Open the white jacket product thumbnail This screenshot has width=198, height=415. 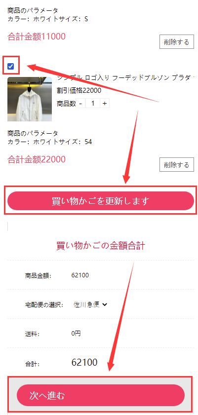tap(30, 99)
